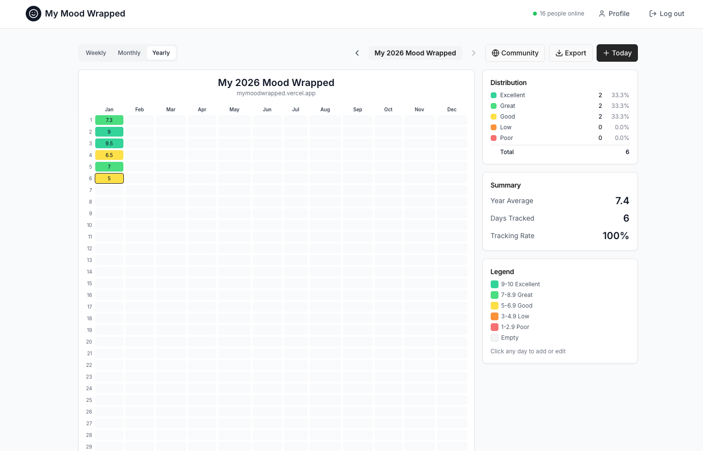
Task: Switch to the Monthly view tab
Action: (x=129, y=52)
